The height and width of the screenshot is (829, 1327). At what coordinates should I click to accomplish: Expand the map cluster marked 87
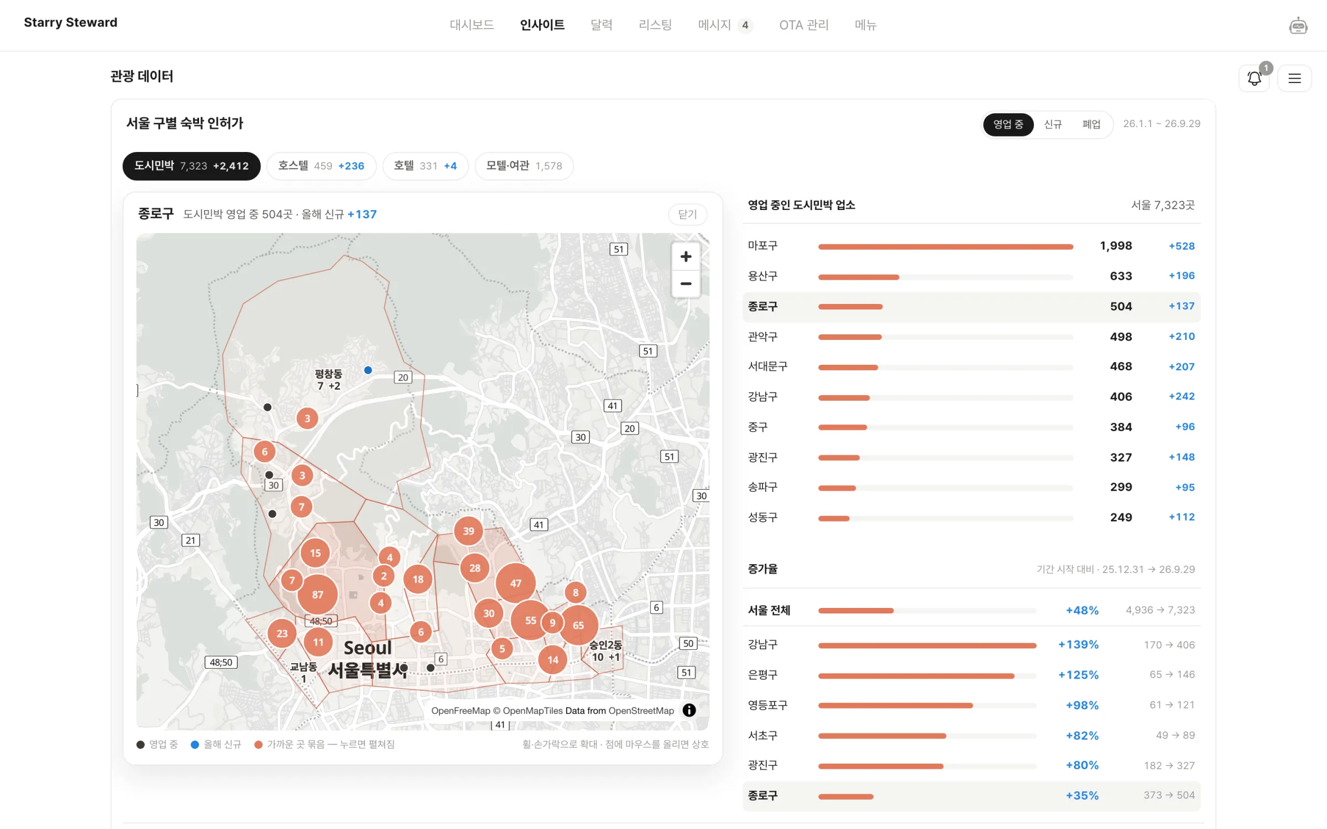(317, 595)
